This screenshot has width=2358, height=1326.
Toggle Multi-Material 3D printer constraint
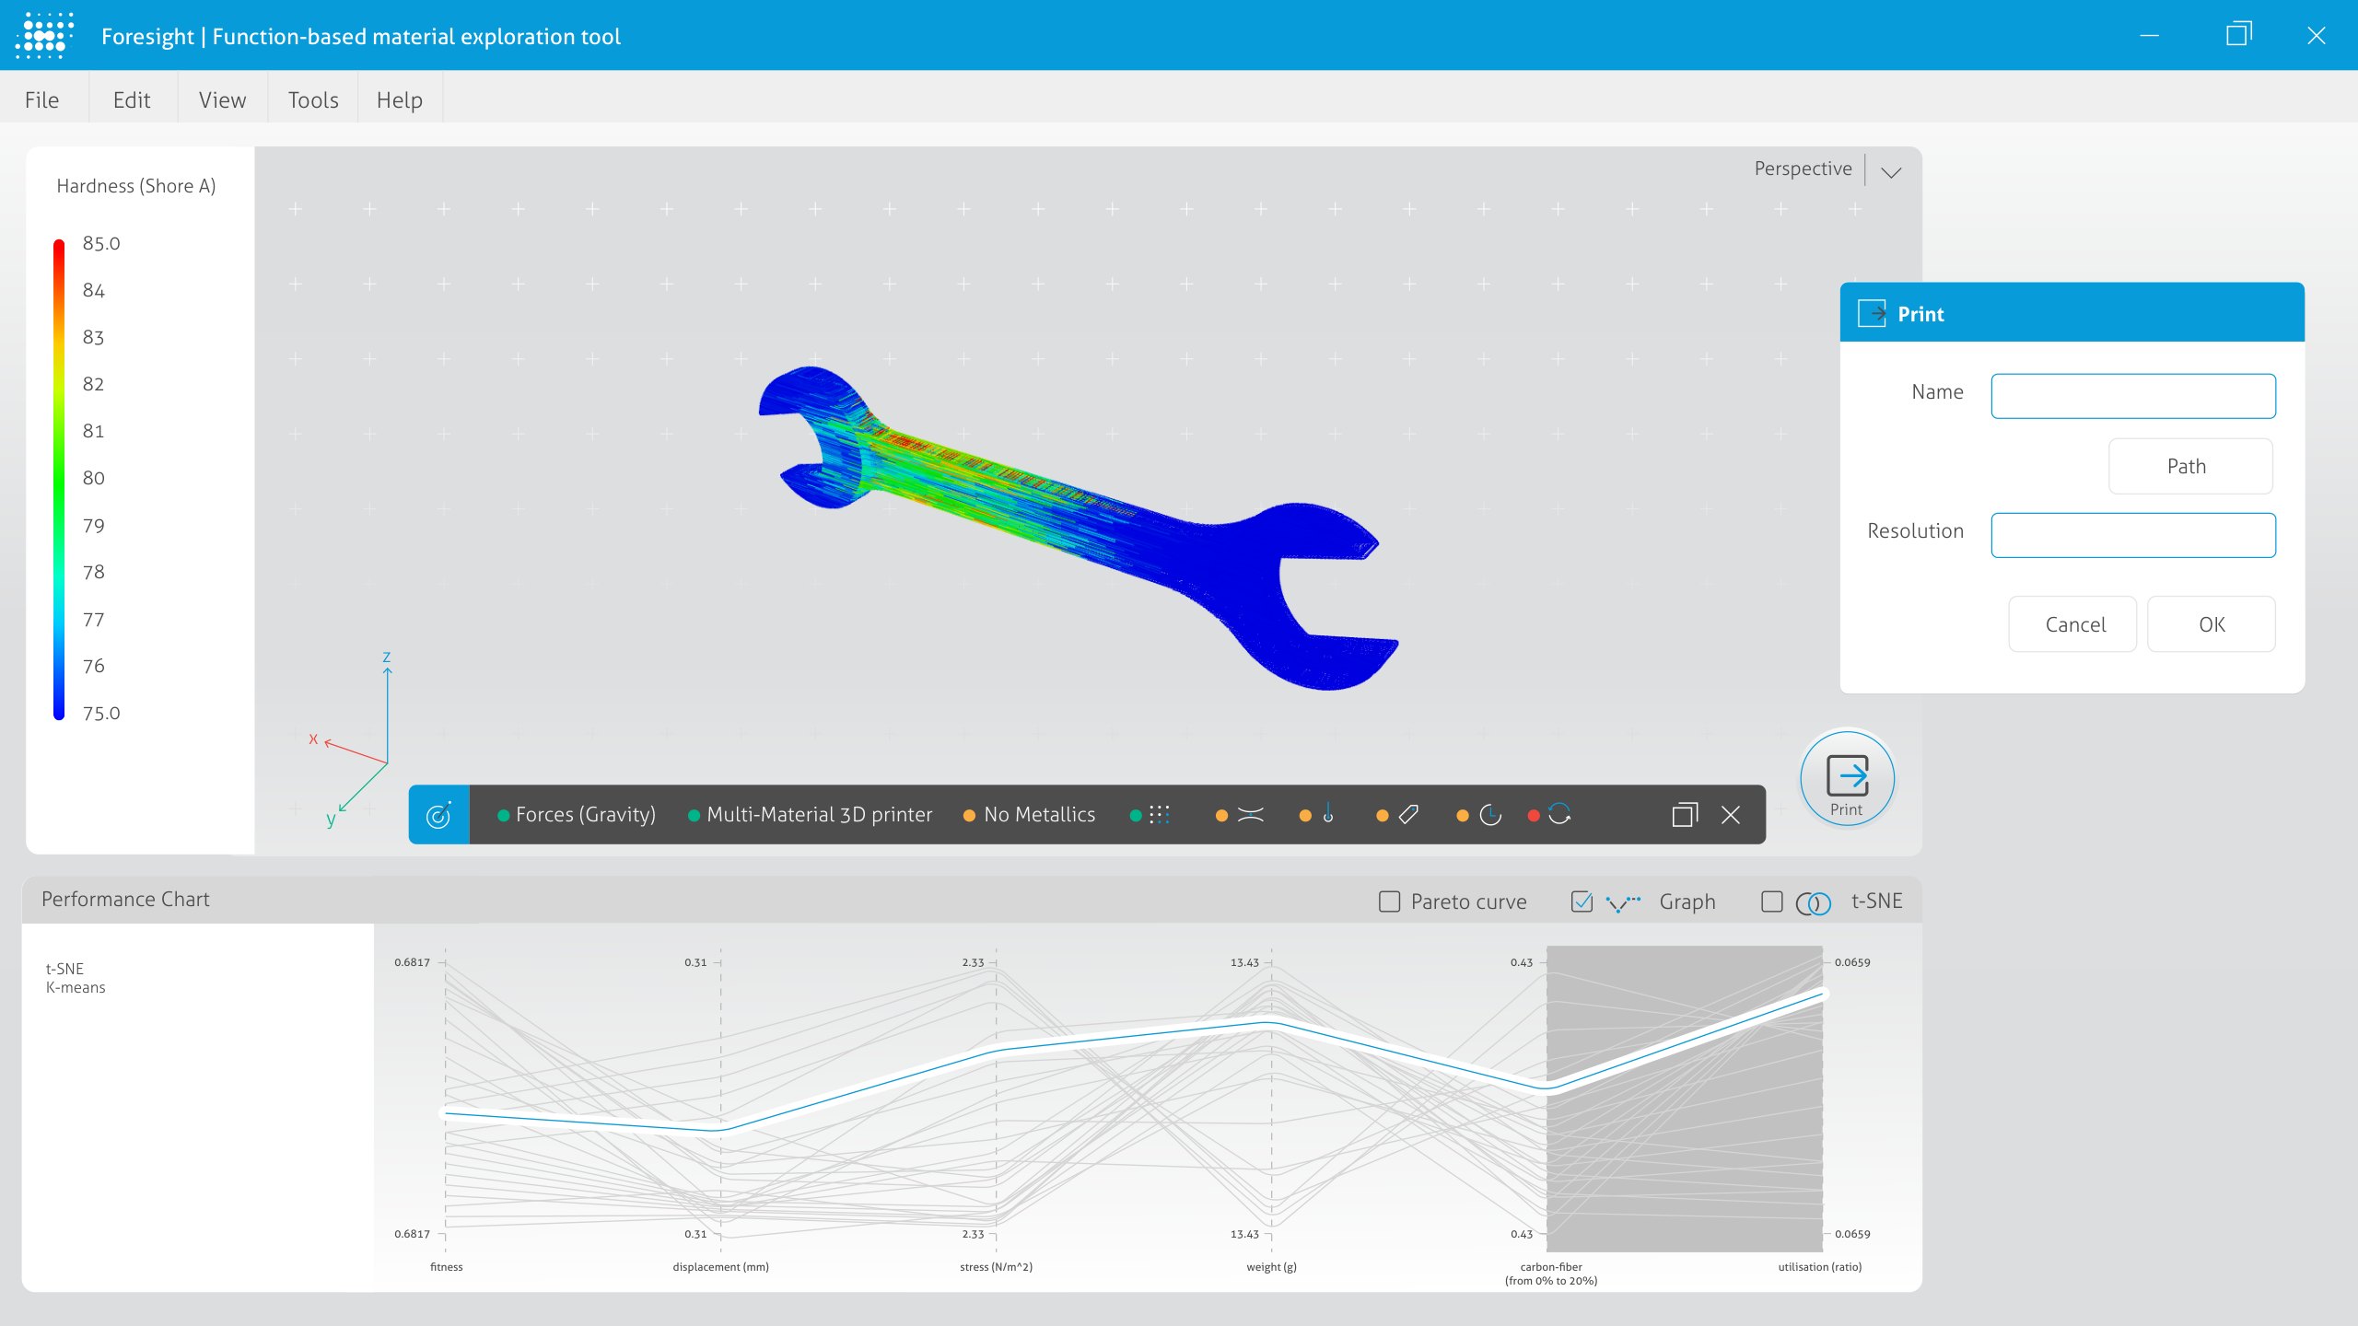click(810, 815)
